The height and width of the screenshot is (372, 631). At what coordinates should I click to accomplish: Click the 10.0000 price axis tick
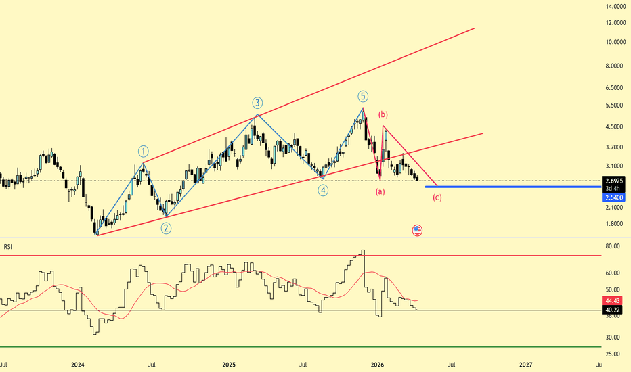pyautogui.click(x=615, y=42)
